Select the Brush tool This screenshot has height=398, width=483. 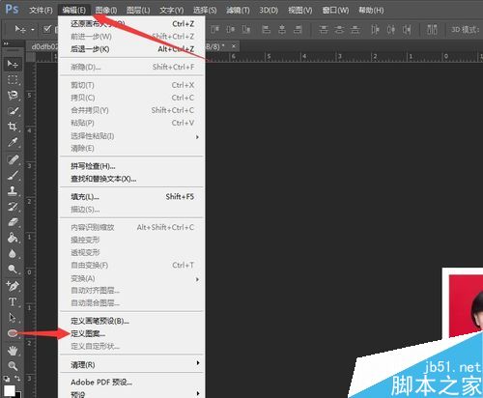point(13,176)
